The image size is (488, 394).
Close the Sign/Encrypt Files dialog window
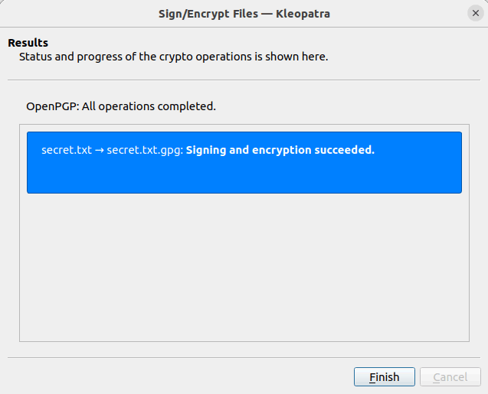(x=475, y=13)
